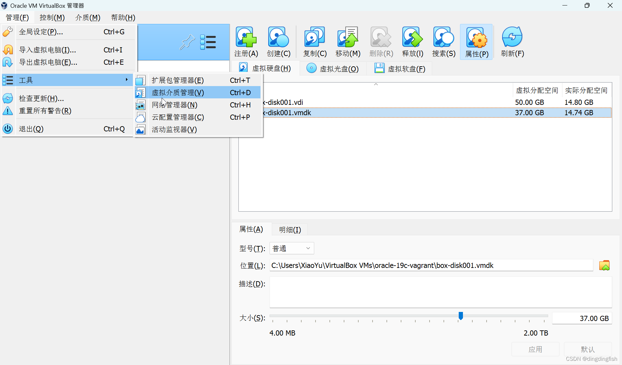Collapse the sort arrow above the disk list
622x365 pixels.
click(376, 84)
